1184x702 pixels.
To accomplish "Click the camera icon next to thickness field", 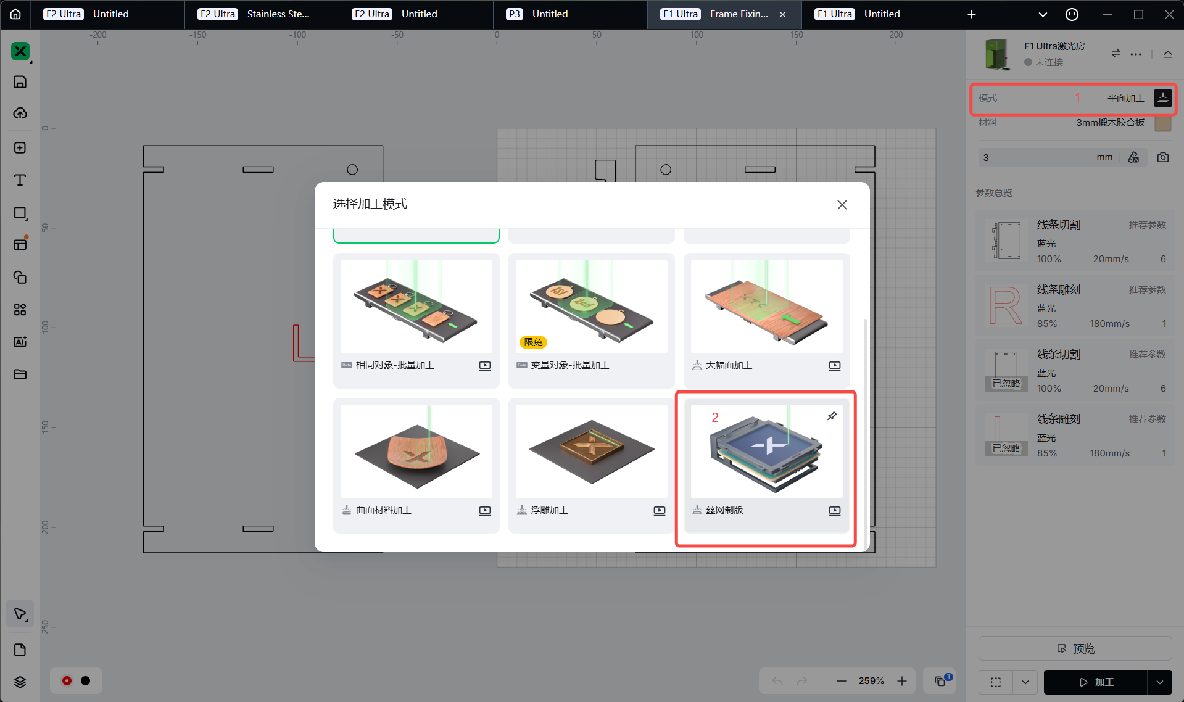I will pos(1162,158).
